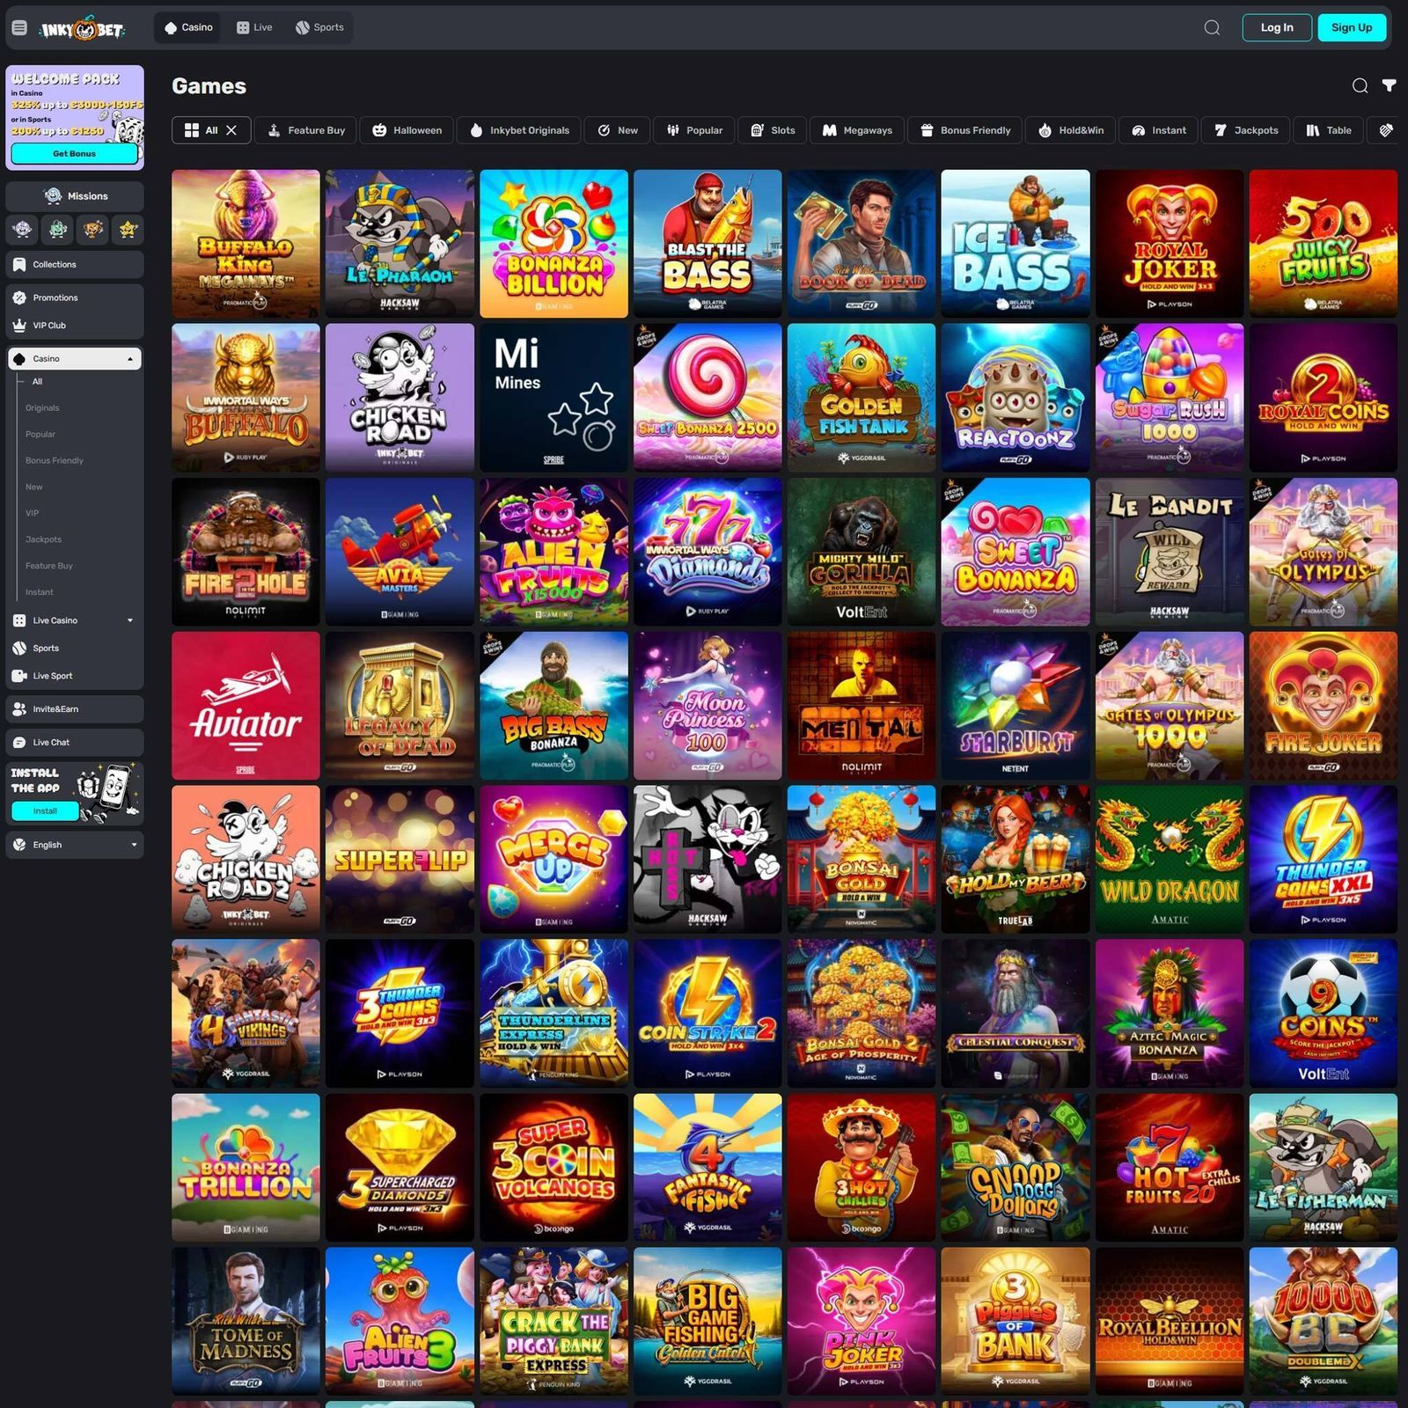The image size is (1408, 1408).
Task: Filter games by Feature Buy
Action: tap(306, 130)
